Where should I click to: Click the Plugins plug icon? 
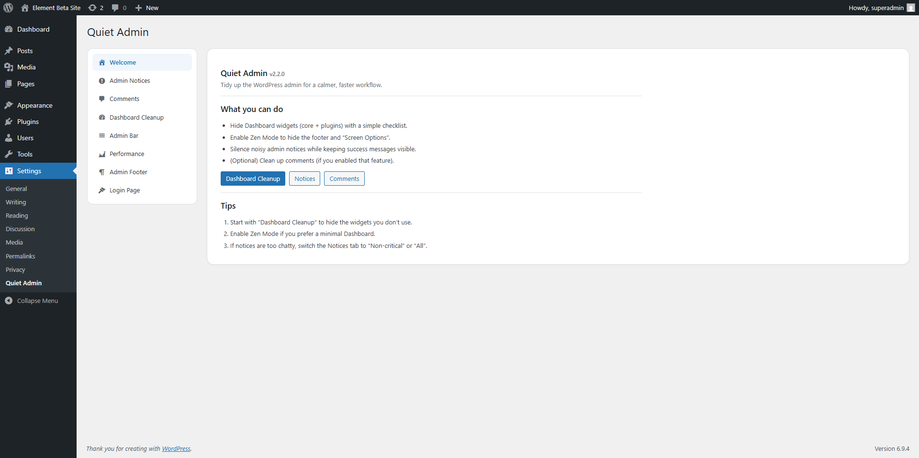point(9,122)
